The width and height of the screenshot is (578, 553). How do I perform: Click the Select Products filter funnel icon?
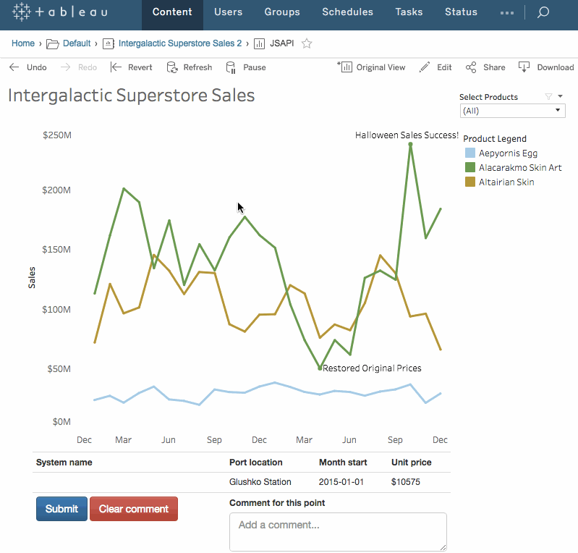coord(548,97)
